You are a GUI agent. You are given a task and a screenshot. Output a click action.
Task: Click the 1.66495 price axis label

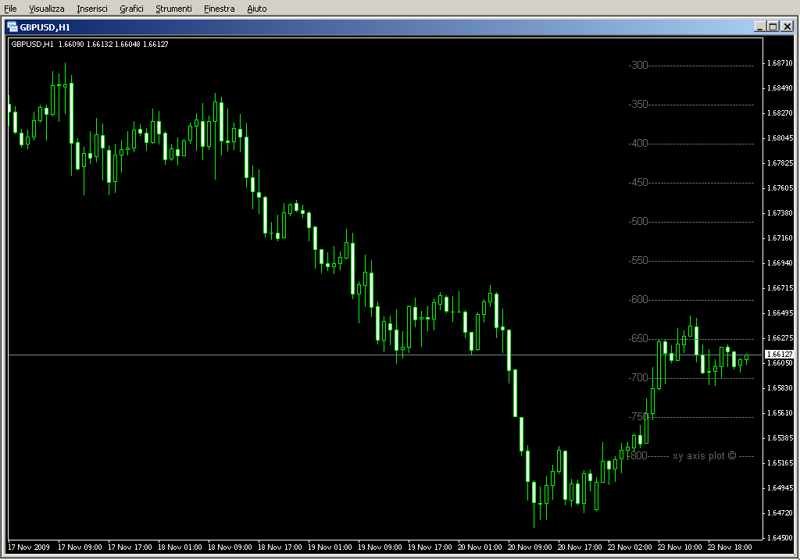(780, 313)
